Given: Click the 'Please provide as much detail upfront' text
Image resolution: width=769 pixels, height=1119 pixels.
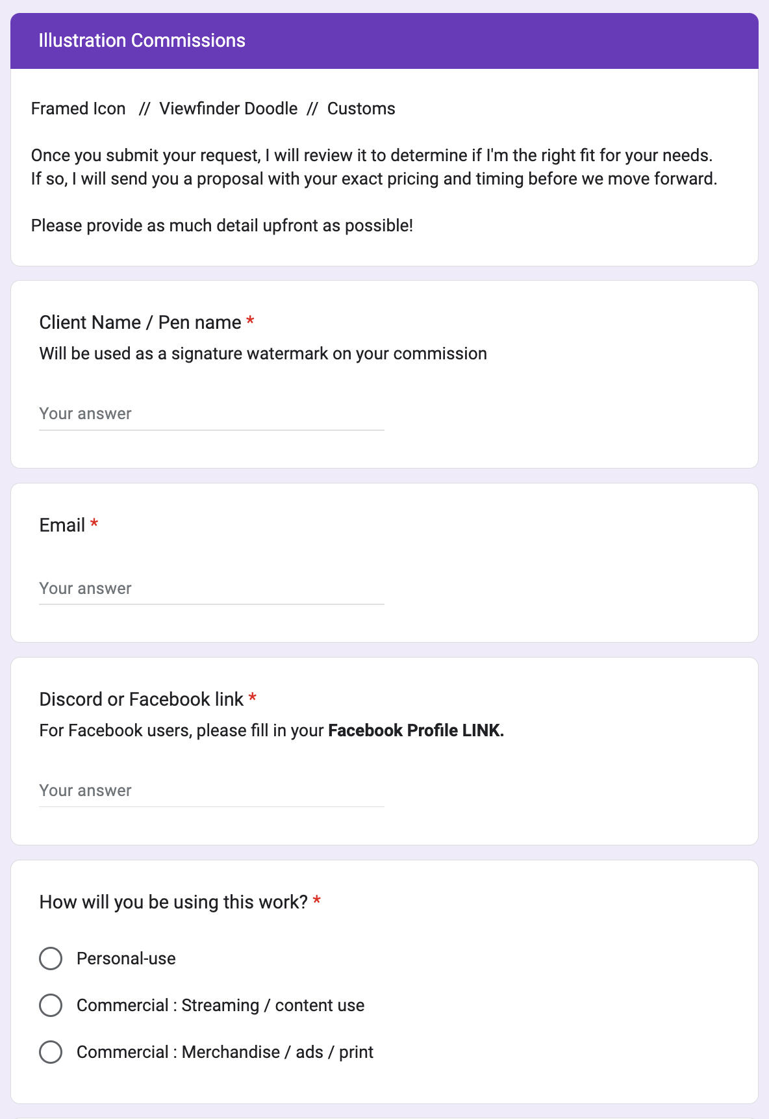Looking at the screenshot, I should 222,225.
